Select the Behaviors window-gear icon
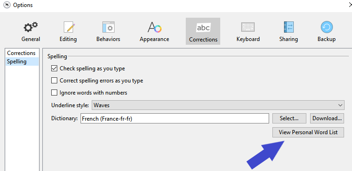Screen dimensions: 352x171 [108, 27]
